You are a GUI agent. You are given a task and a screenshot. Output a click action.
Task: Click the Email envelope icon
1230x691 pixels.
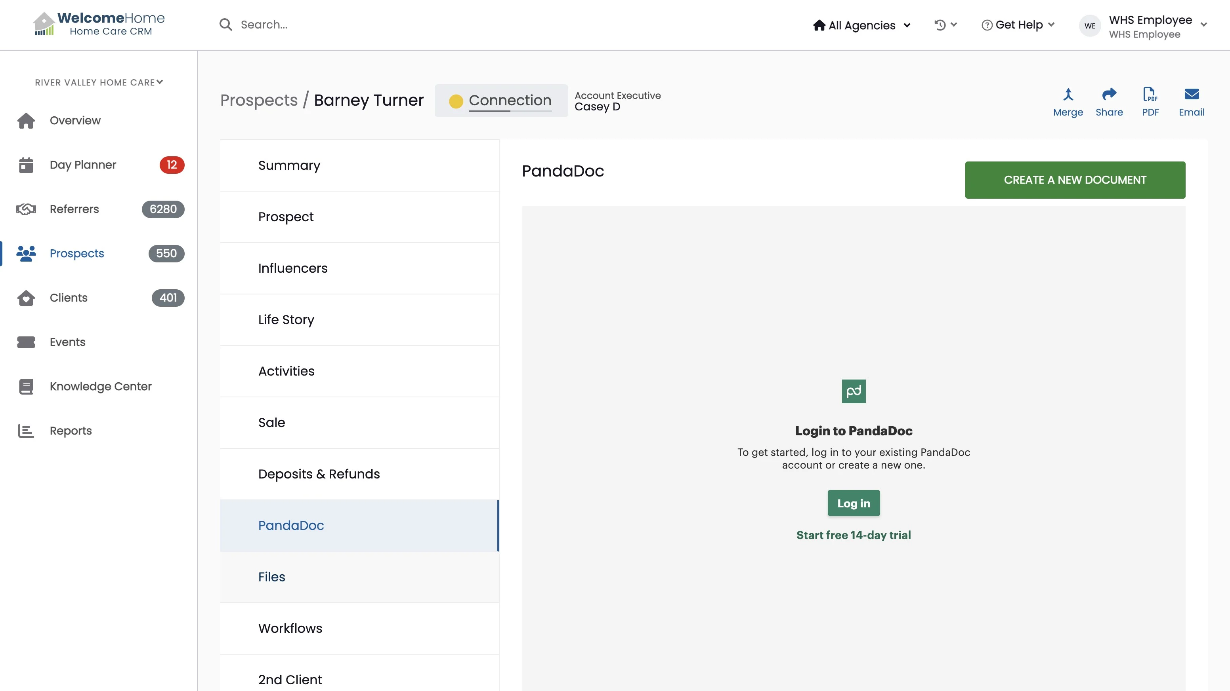1191,95
